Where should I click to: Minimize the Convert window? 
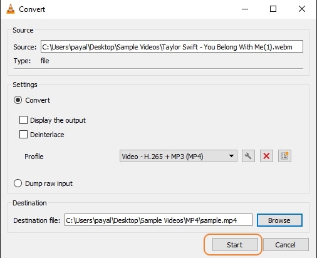pos(245,9)
